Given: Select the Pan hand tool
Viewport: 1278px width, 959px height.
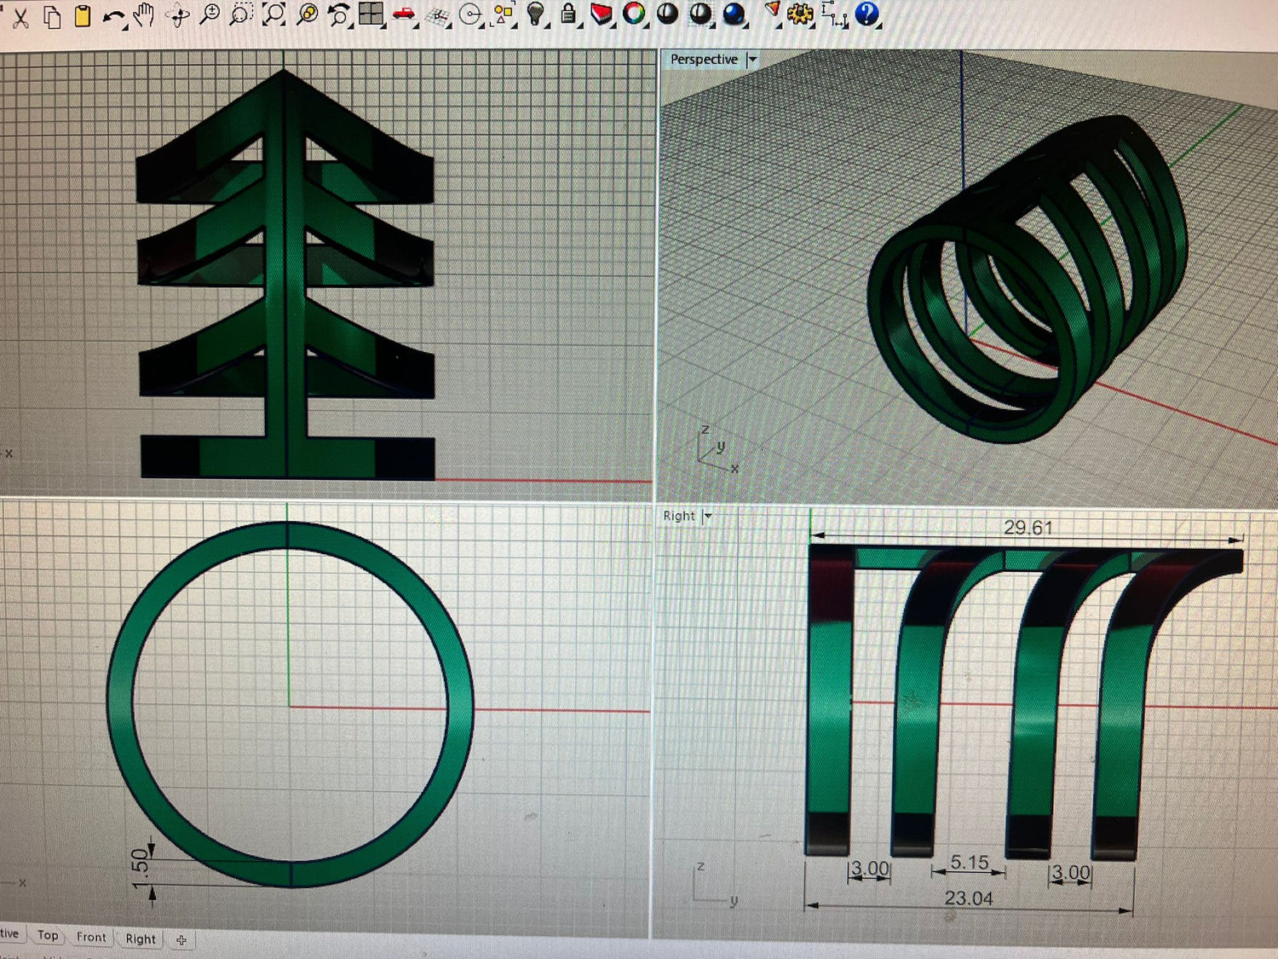Looking at the screenshot, I should (x=144, y=14).
